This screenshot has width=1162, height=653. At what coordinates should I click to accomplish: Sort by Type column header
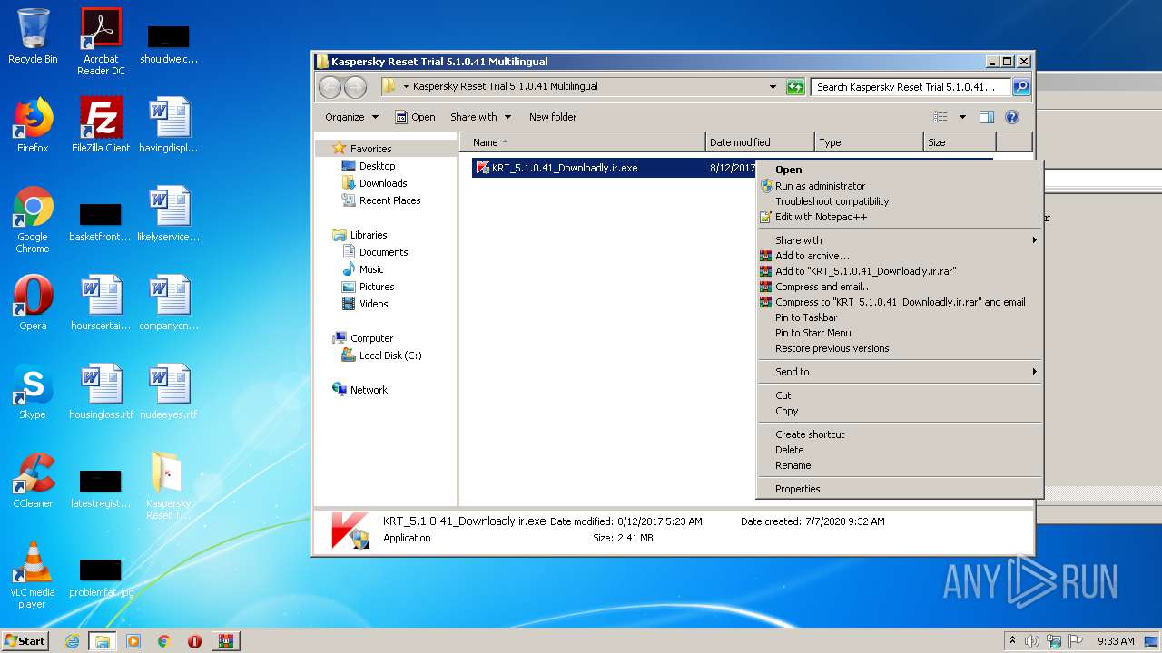tap(869, 142)
